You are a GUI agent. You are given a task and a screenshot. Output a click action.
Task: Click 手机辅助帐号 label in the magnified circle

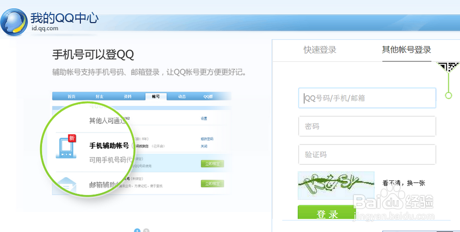109,145
